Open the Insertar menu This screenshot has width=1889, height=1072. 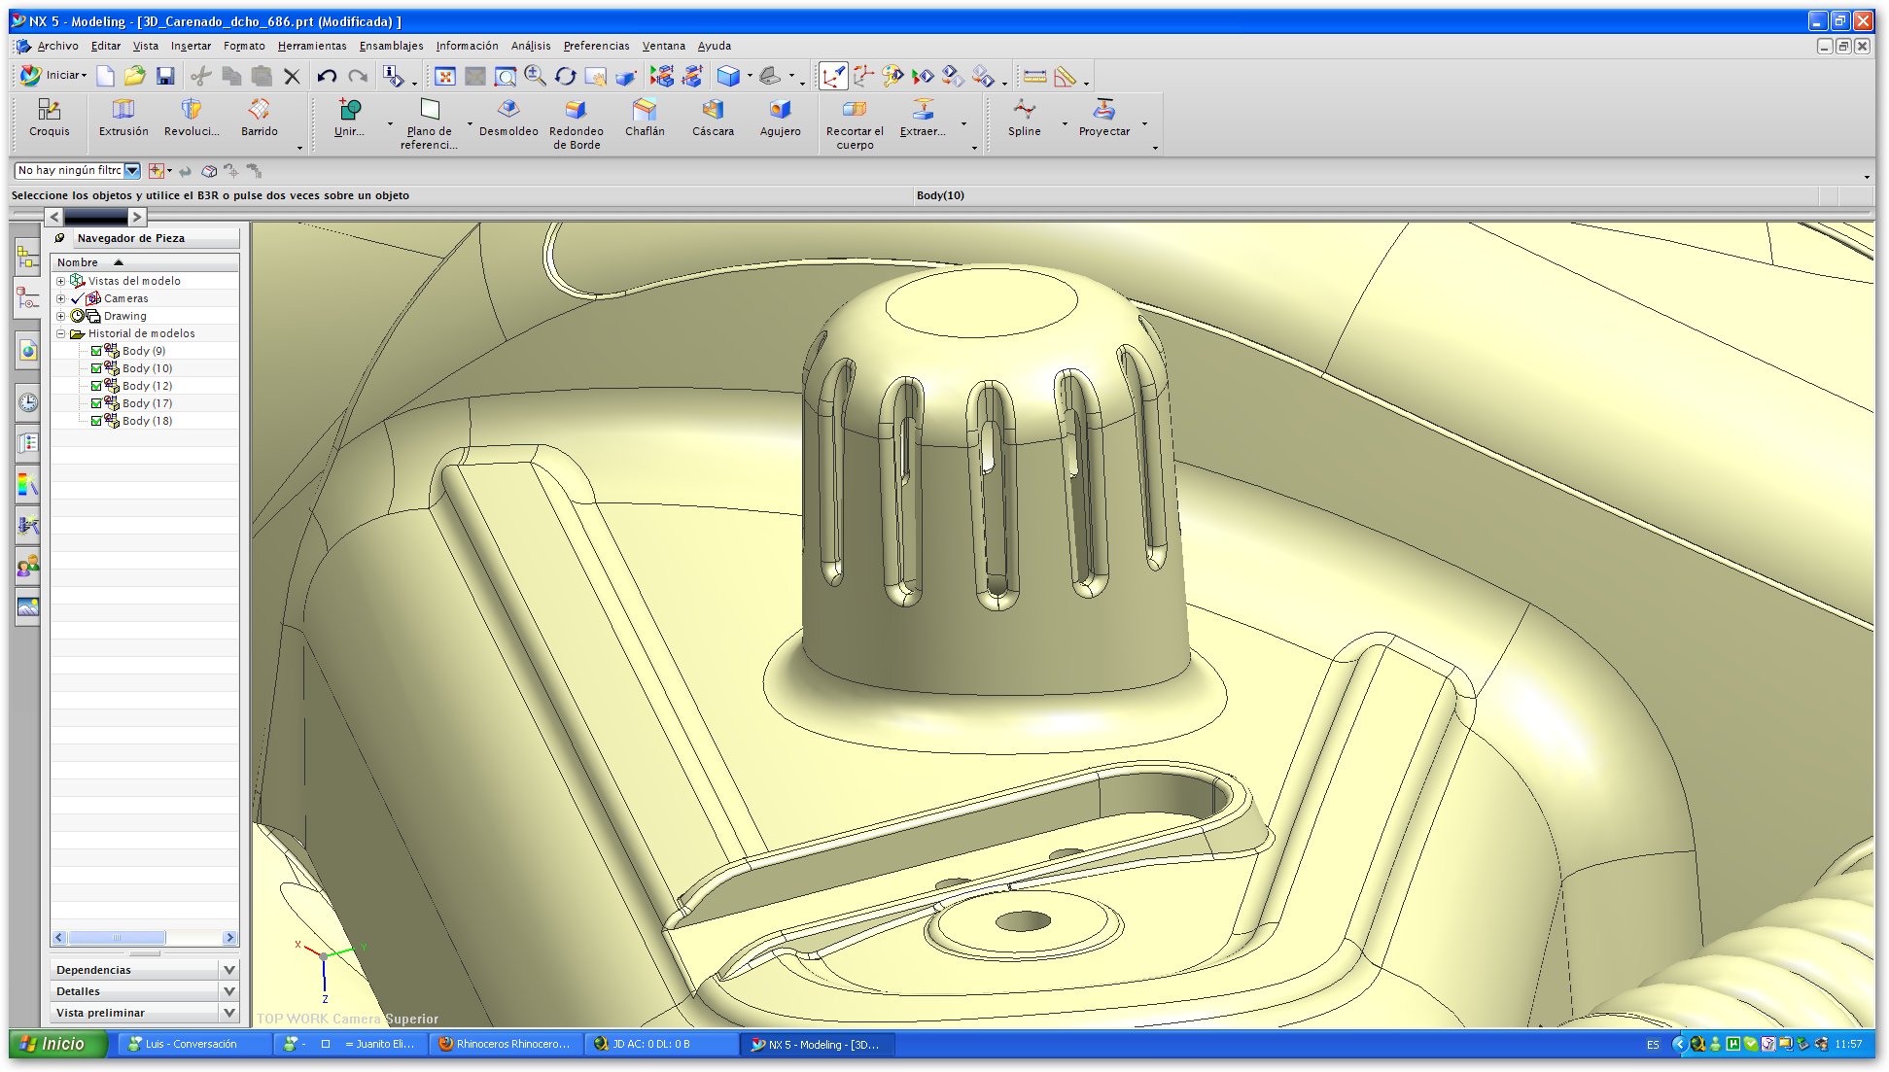(191, 46)
